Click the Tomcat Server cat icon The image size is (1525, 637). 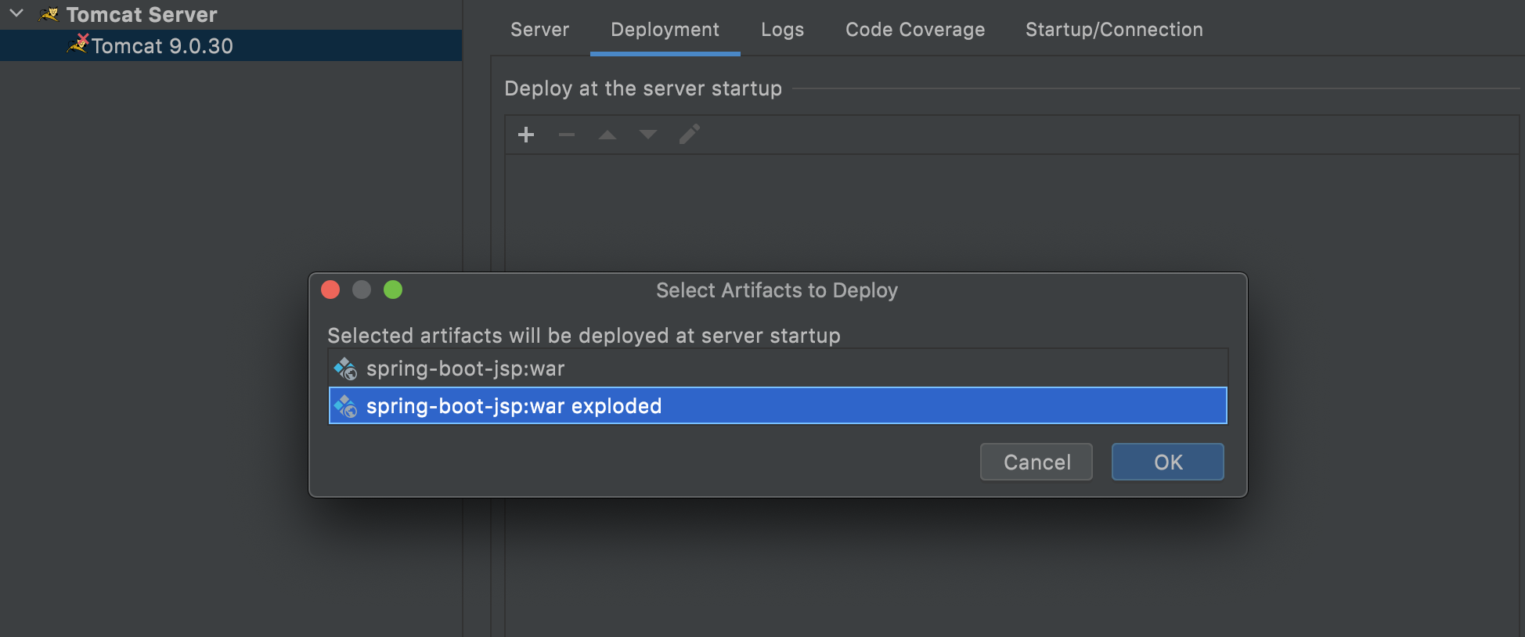[49, 14]
